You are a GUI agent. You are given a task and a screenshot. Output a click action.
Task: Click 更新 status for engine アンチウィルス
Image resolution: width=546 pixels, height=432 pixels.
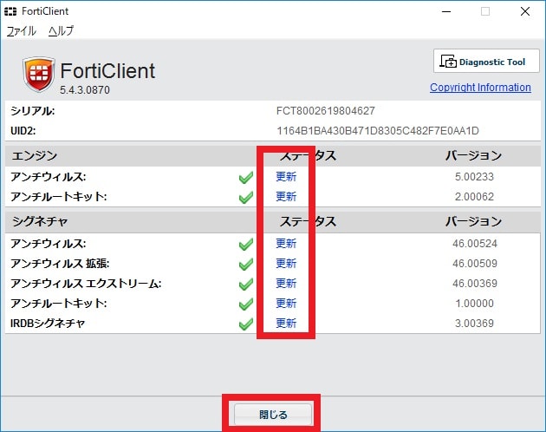(286, 177)
